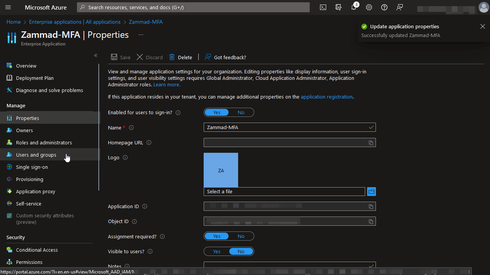This screenshot has height=275, width=490.
Task: Open the Help question mark icon
Action: pos(384,7)
